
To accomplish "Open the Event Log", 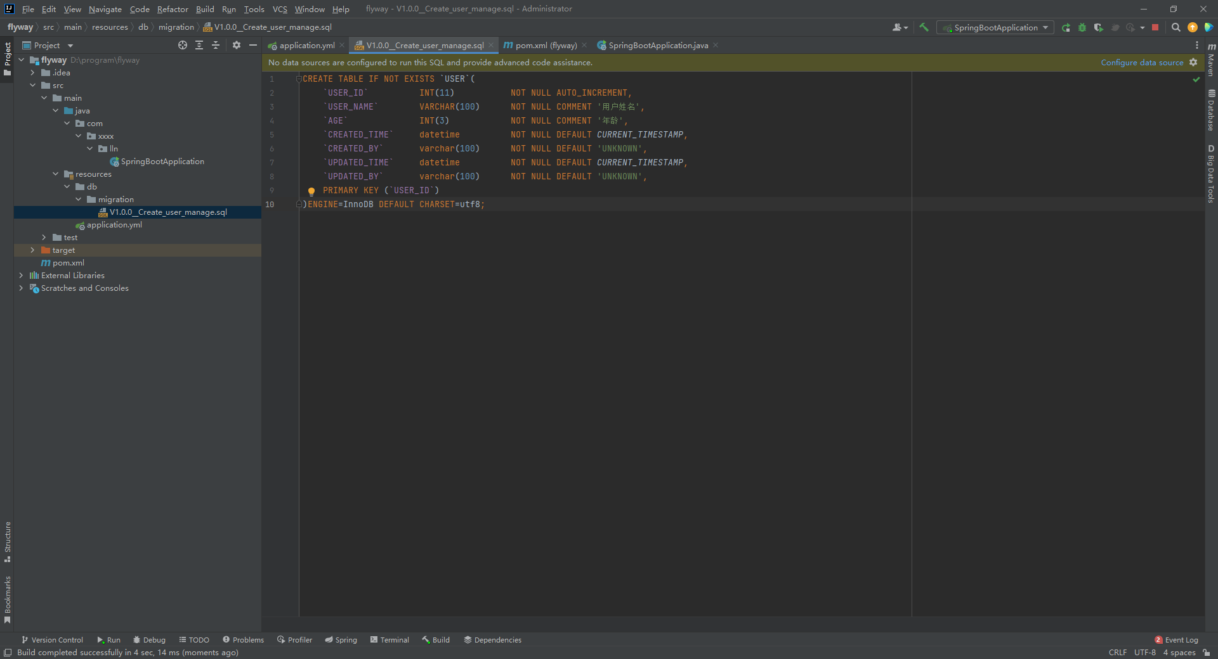I will tap(1181, 640).
